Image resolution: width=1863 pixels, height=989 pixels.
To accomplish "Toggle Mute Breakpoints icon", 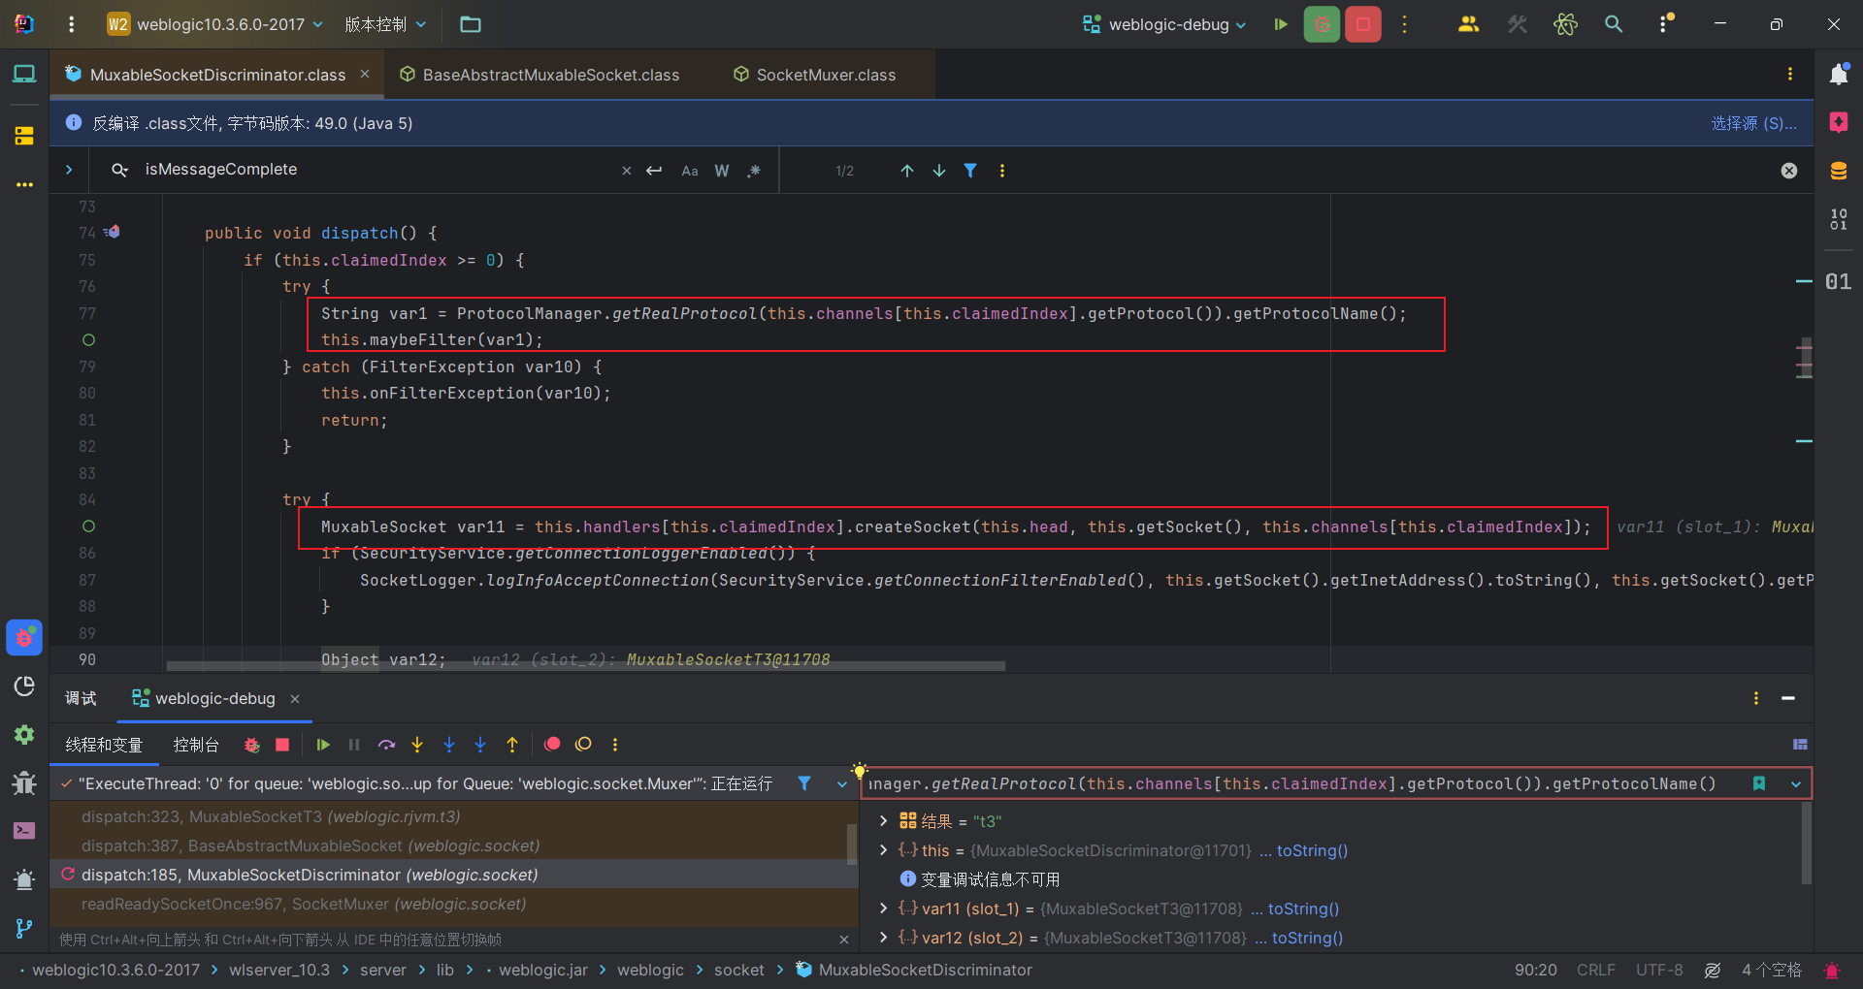I will coord(583,745).
